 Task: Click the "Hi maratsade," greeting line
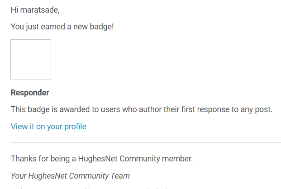tap(35, 9)
